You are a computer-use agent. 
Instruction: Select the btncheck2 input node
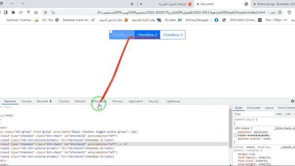[x=114, y=144]
